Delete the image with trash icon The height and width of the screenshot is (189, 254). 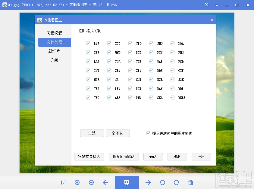(191, 182)
